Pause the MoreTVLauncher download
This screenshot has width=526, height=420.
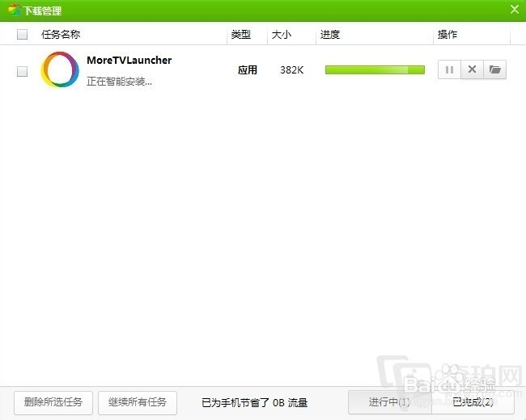(449, 69)
